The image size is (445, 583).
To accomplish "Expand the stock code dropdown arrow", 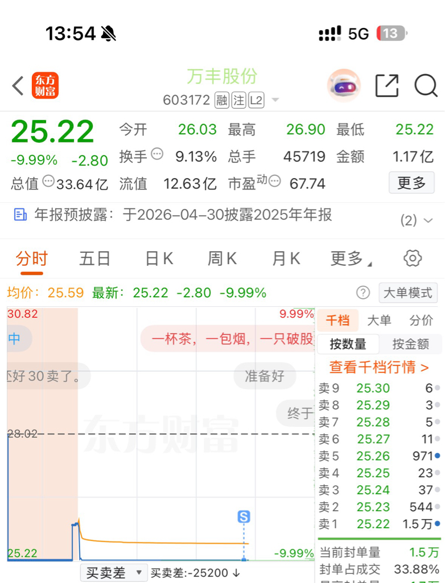I will pyautogui.click(x=275, y=100).
